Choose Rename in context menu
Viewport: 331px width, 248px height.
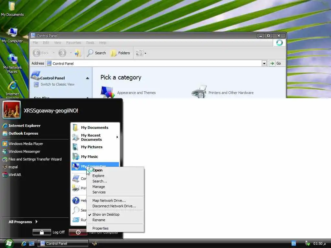coord(99,220)
